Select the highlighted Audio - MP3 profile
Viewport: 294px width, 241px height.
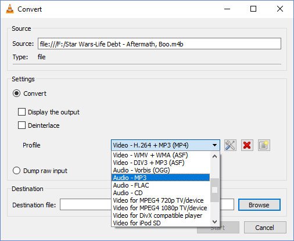pyautogui.click(x=160, y=178)
